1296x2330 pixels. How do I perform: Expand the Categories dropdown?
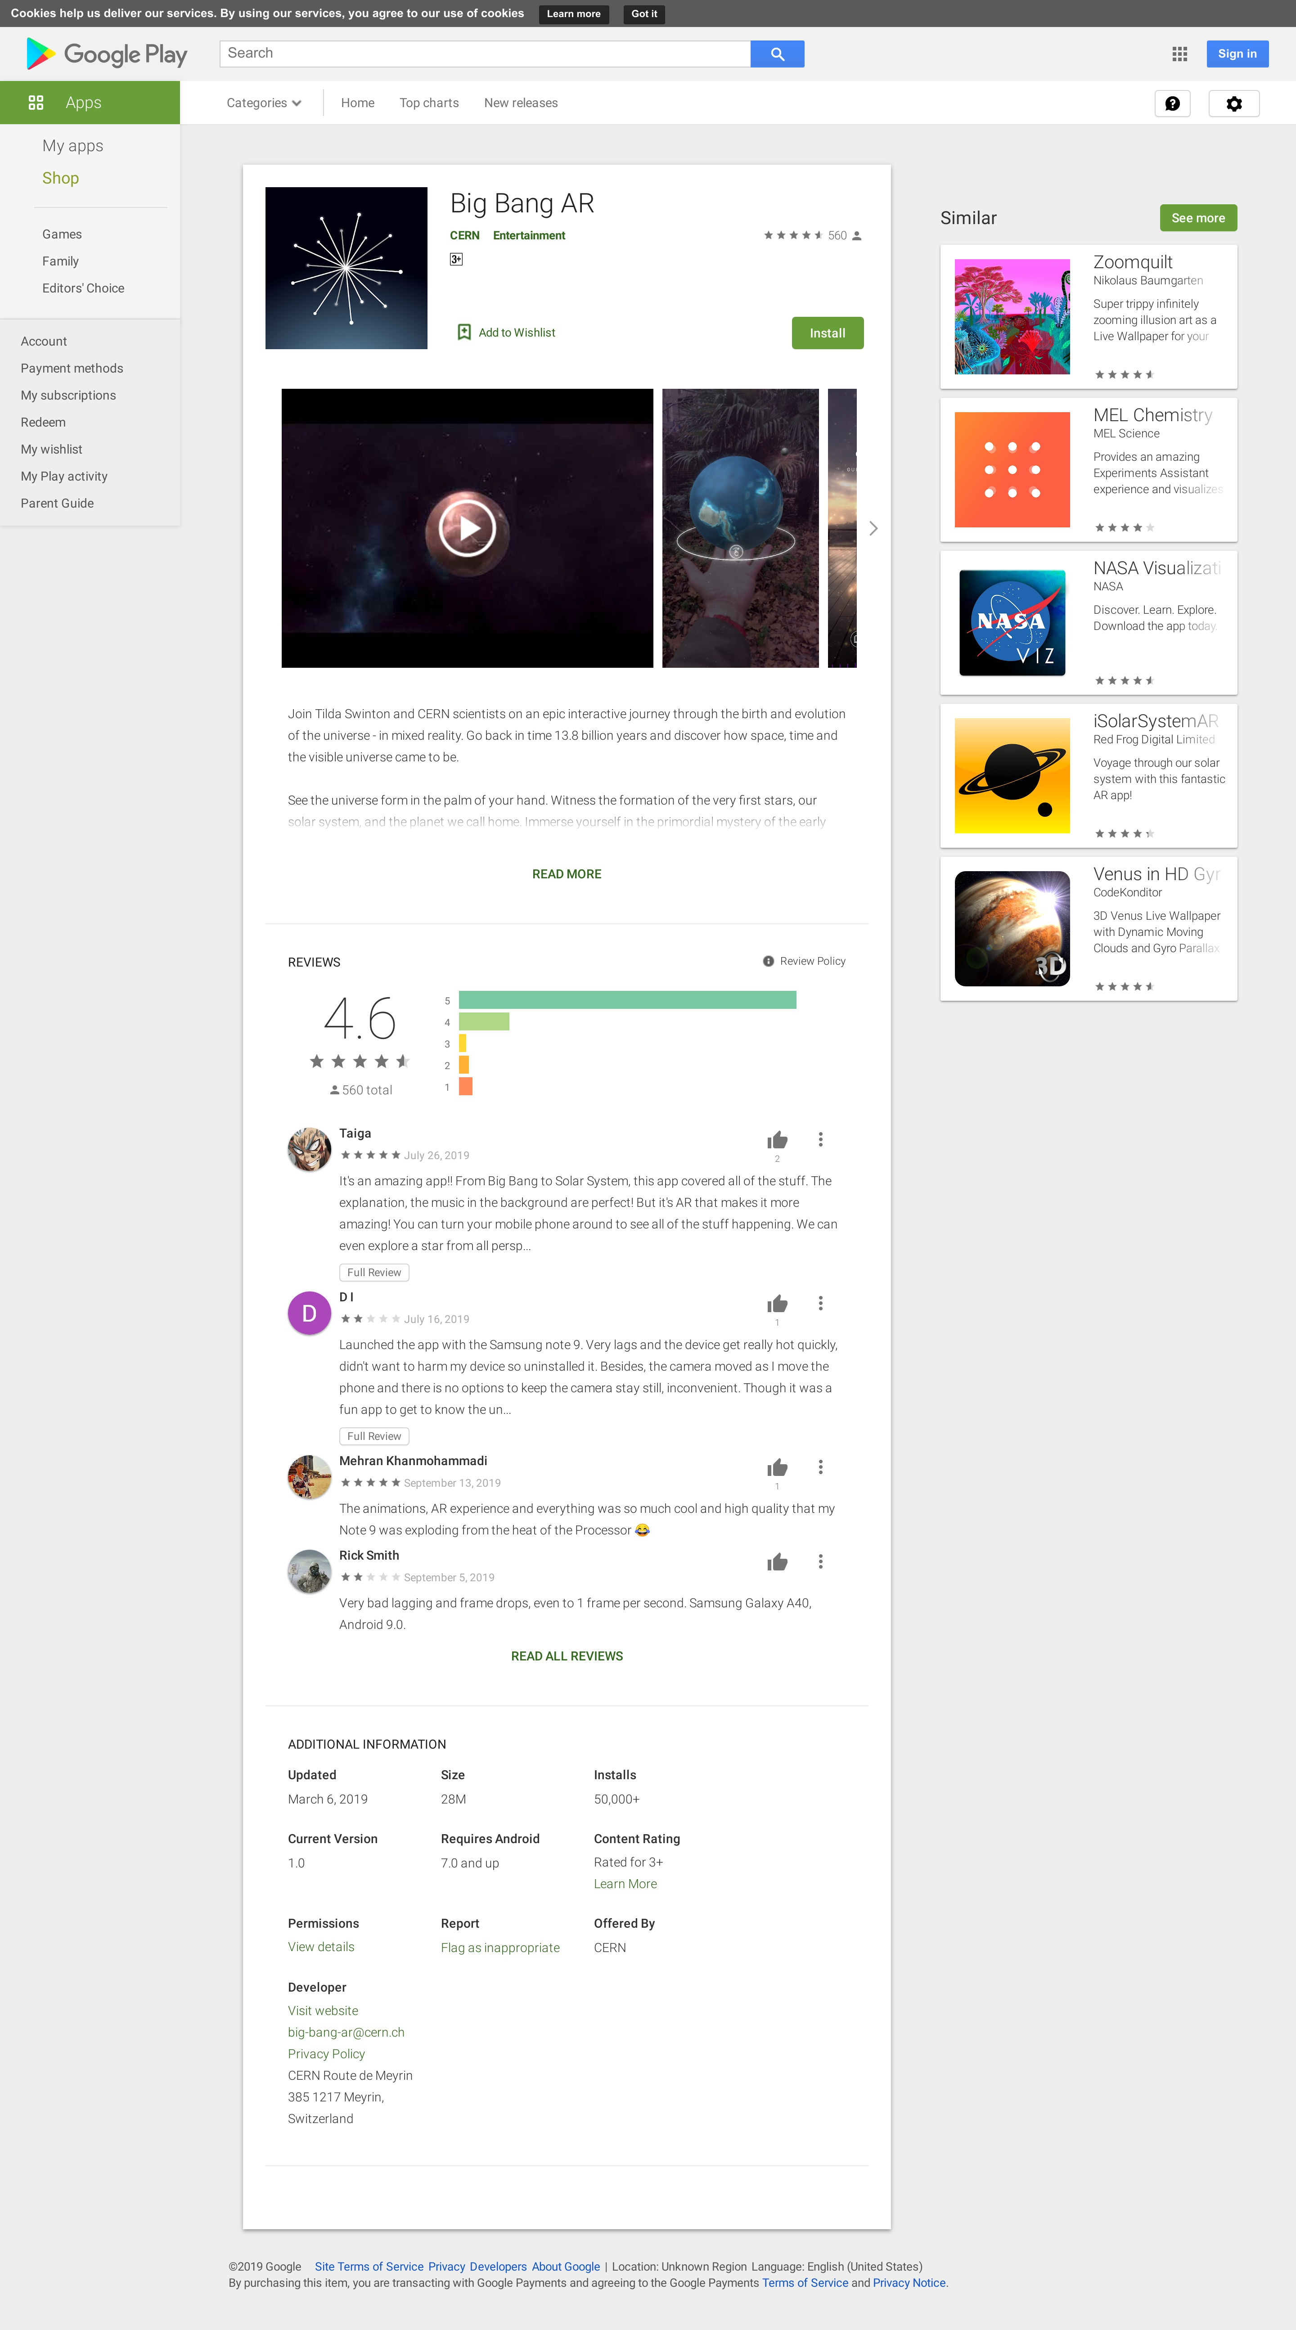[264, 103]
